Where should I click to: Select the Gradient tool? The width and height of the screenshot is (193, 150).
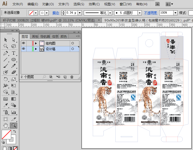coord(14,99)
